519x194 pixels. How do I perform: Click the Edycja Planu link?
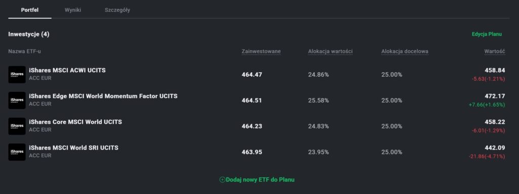487,34
